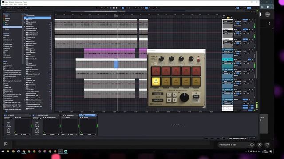
Task: Open the Windows Start menu
Action: pyautogui.click(x=3, y=151)
